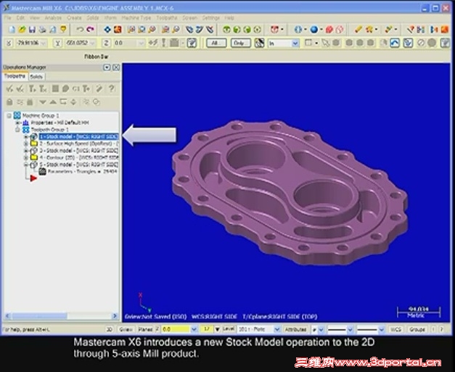The width and height of the screenshot is (455, 372).
Task: Switch to the Solids tab
Action: (x=36, y=77)
